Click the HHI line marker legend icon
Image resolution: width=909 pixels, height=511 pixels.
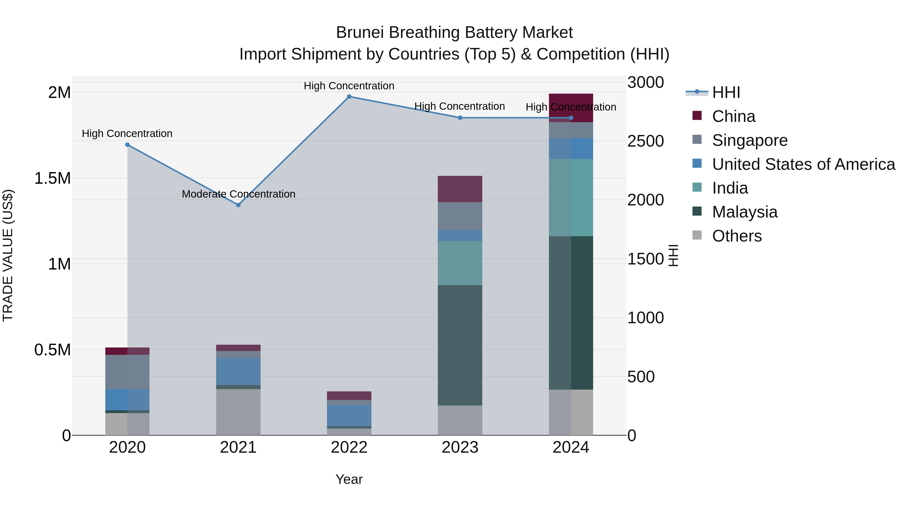(x=697, y=92)
